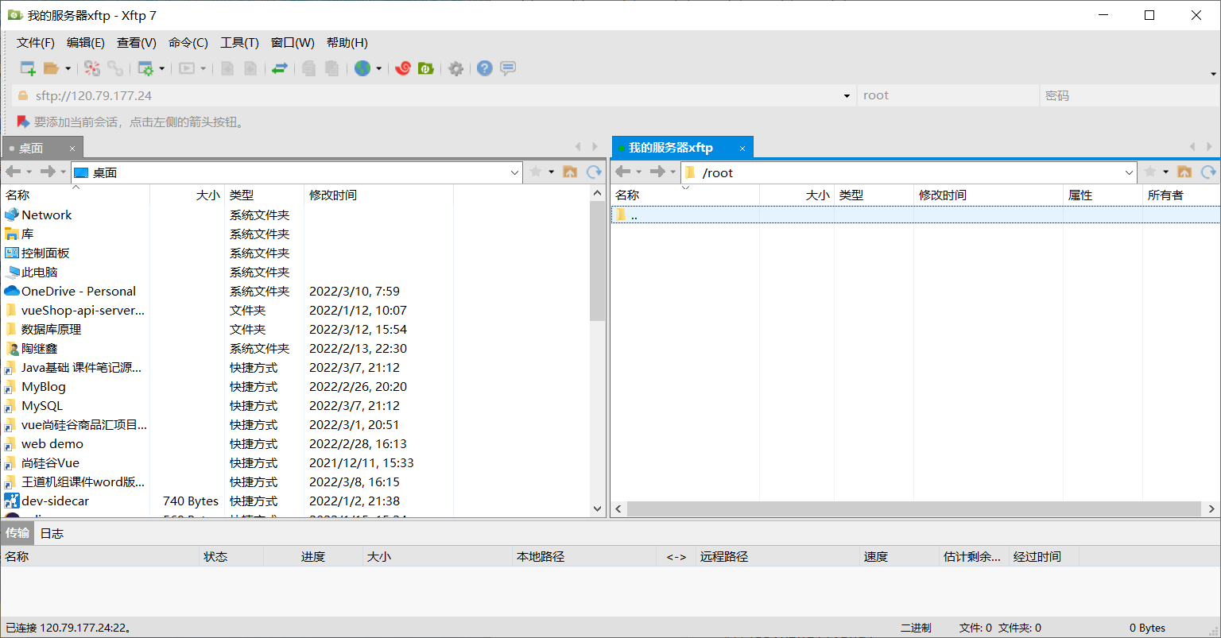Click the blue Help question-mark icon

[x=485, y=68]
